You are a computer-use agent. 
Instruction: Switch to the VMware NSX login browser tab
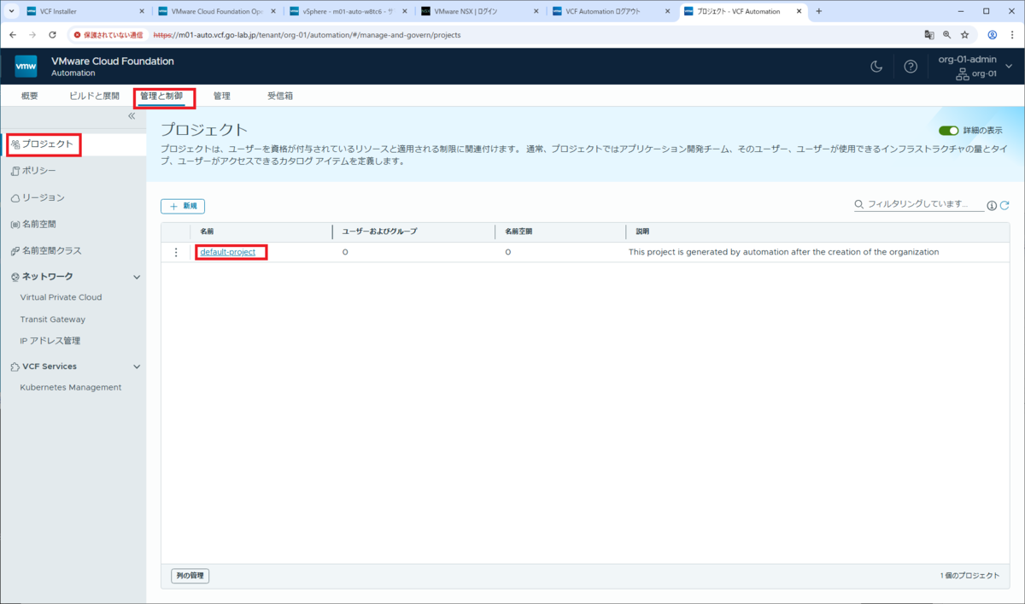tap(478, 11)
